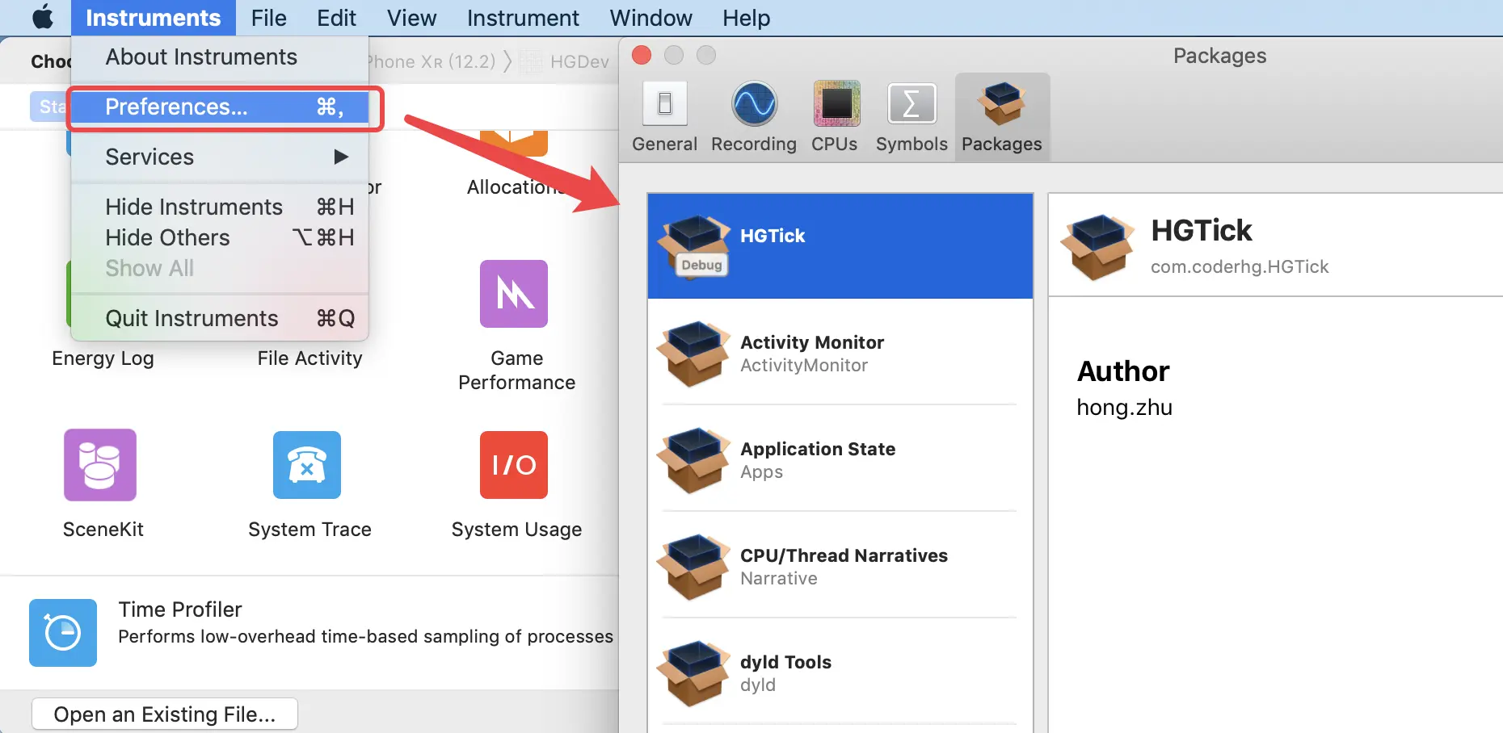Close the Packages preferences window
1503x733 pixels.
642,55
